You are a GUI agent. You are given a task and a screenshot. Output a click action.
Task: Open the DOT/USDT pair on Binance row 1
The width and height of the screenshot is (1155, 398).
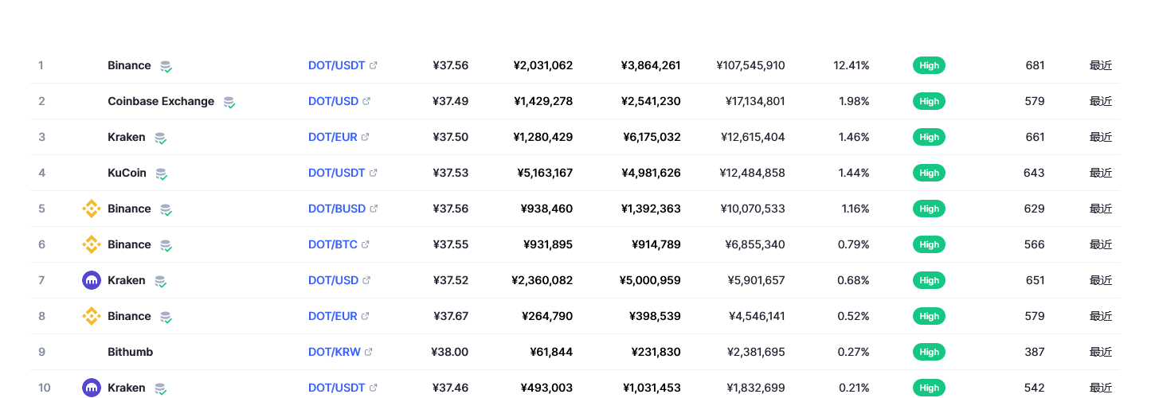click(337, 65)
